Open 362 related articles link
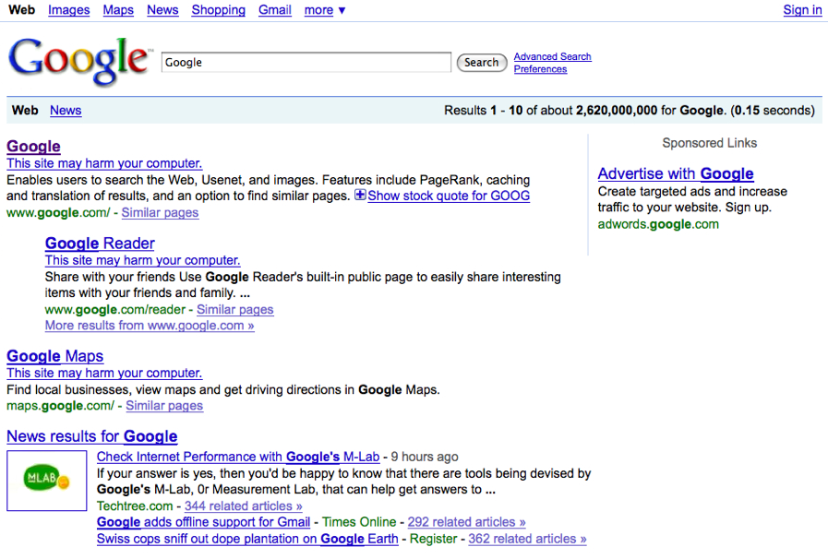Viewport: 828px width, 559px height. coord(527,539)
